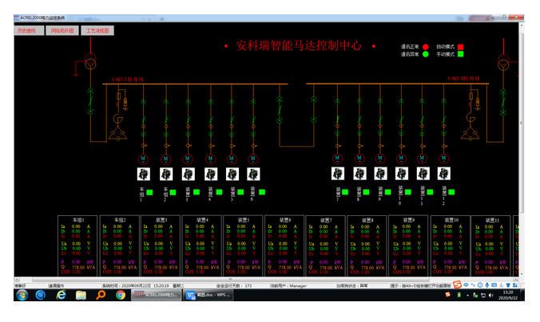
Task: Open the motor picture for 装置11
Action: coord(423,174)
